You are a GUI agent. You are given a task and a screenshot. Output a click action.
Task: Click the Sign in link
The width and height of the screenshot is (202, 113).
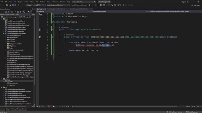(x=184, y=2)
